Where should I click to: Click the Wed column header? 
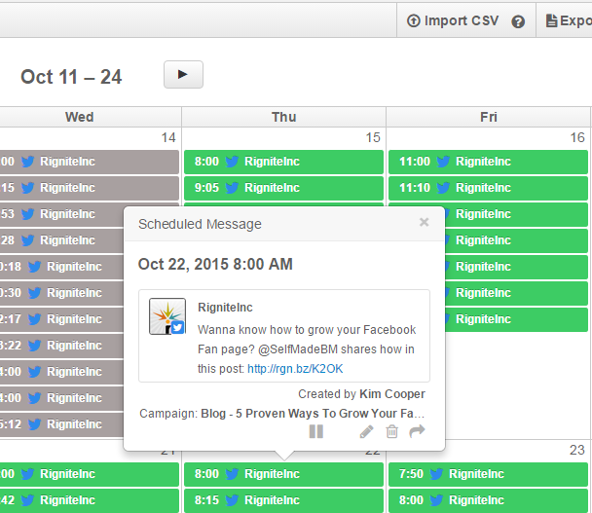[79, 117]
